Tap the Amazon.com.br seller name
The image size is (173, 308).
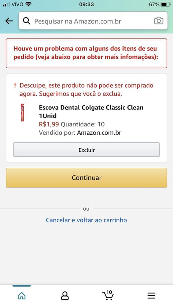(99, 133)
